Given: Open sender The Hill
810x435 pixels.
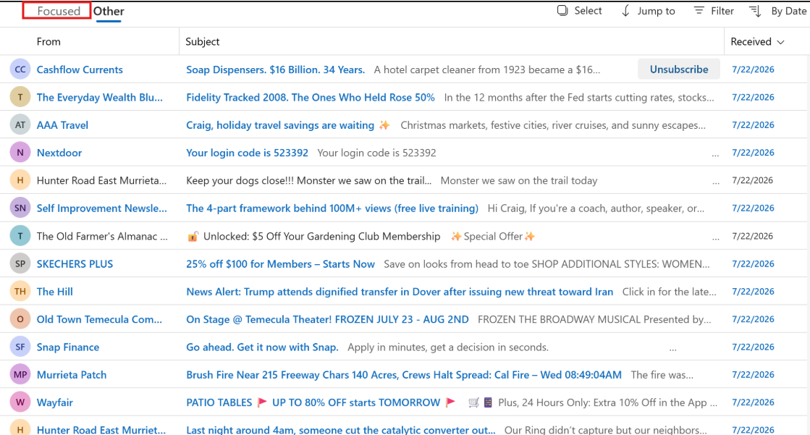Looking at the screenshot, I should click(x=55, y=292).
